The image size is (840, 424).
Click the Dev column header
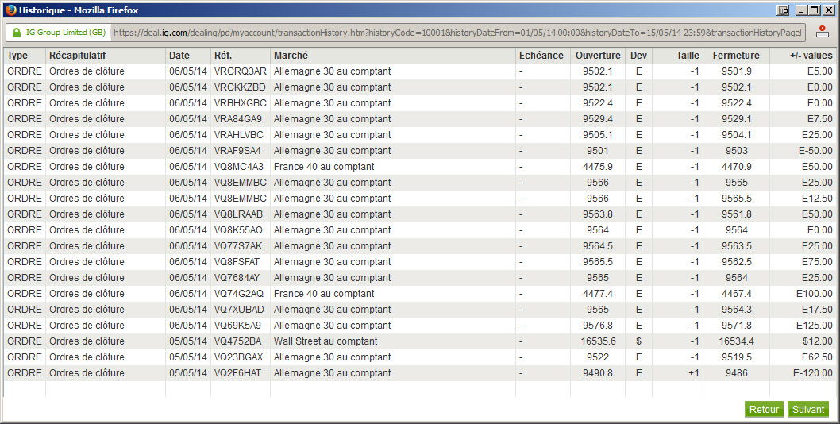(638, 56)
